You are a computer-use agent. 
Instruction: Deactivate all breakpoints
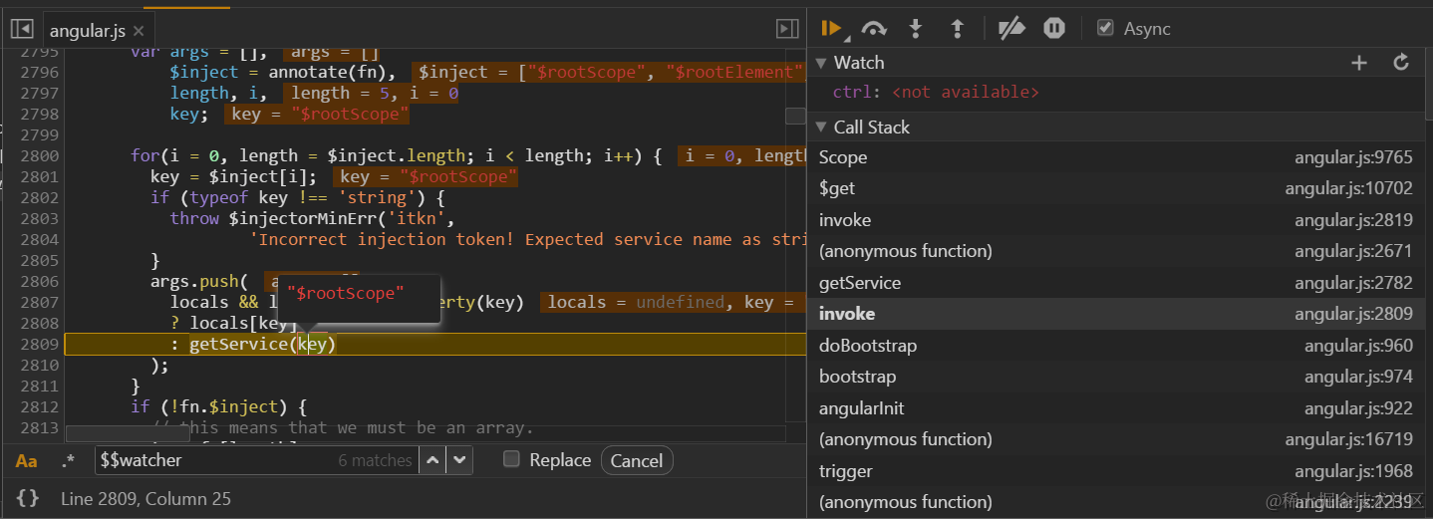tap(1011, 29)
